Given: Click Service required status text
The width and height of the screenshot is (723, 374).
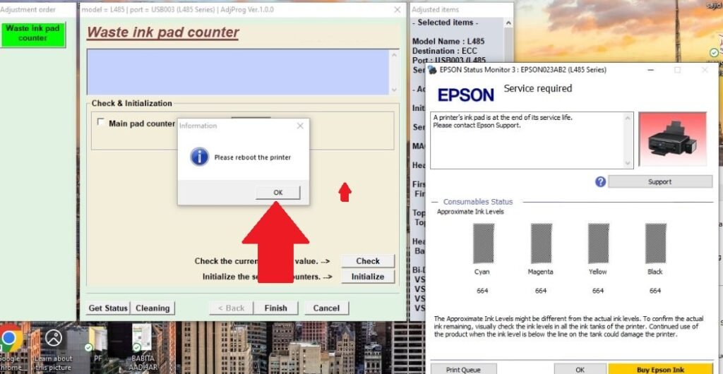Looking at the screenshot, I should pyautogui.click(x=537, y=88).
